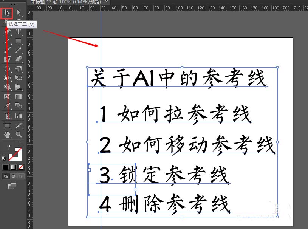The width and height of the screenshot is (308, 229).
Task: Select the Perspective Grid tool
Action: [19, 87]
